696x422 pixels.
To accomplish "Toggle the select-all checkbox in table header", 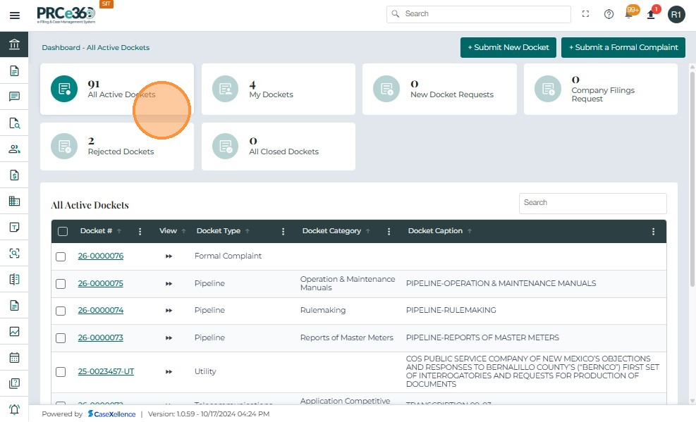I will 63,231.
